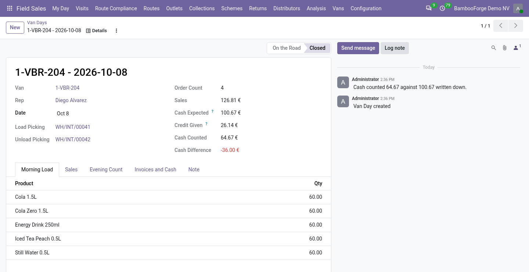Image resolution: width=529 pixels, height=272 pixels.
Task: Open unload picking WH/INT/00042
Action: [x=73, y=139]
